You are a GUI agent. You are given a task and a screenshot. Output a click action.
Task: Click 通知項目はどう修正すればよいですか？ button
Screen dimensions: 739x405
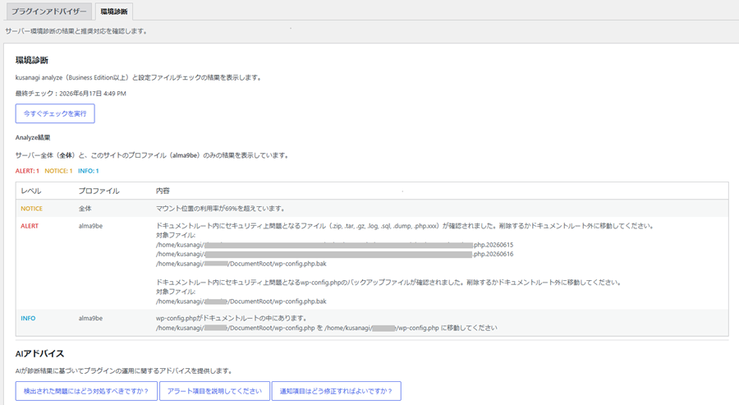click(336, 391)
